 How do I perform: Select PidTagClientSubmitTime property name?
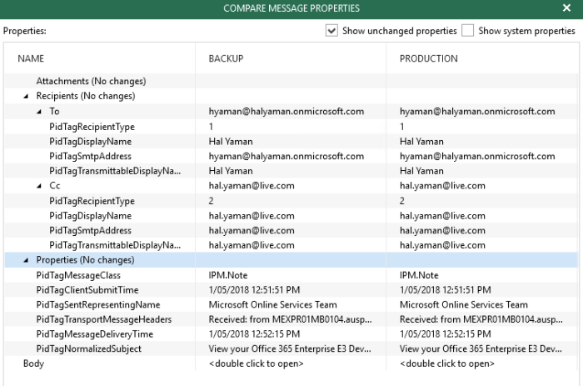(x=87, y=290)
